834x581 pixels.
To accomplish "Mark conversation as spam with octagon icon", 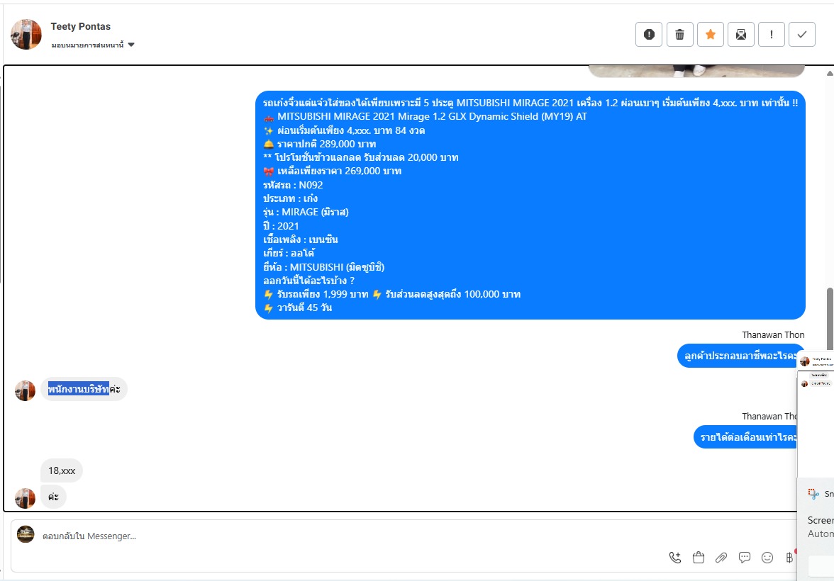I will click(649, 35).
